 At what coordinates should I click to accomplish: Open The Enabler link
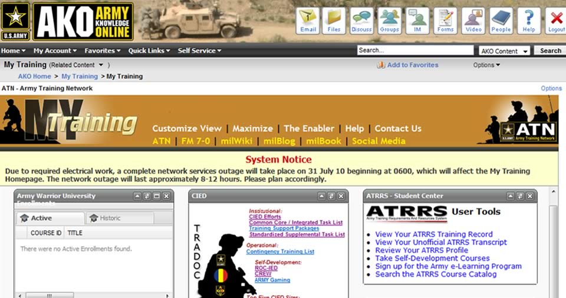[309, 128]
